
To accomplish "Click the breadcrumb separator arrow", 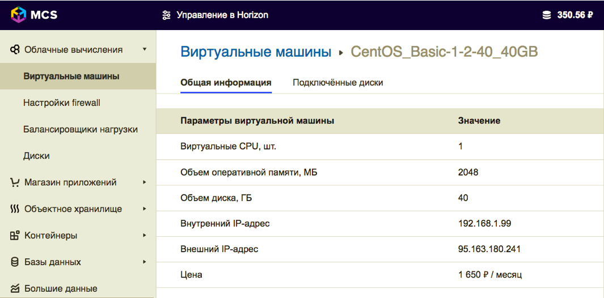I will [340, 52].
